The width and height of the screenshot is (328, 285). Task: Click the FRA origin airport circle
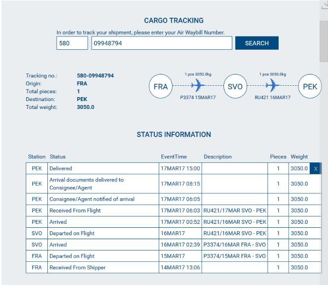pos(161,87)
